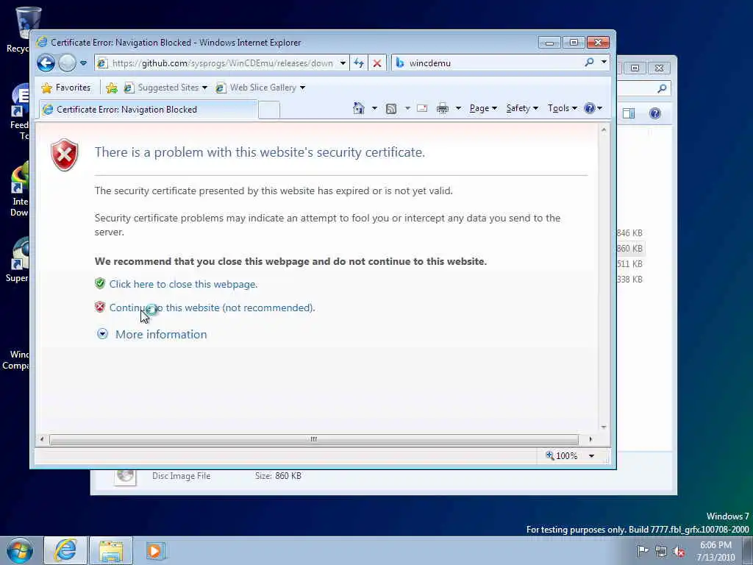
Task: Continue to this website (not recommended) link
Action: [212, 308]
